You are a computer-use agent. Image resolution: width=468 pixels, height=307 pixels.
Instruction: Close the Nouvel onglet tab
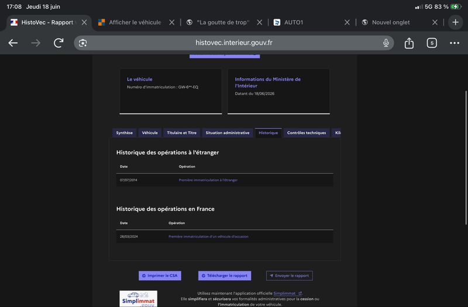[435, 22]
